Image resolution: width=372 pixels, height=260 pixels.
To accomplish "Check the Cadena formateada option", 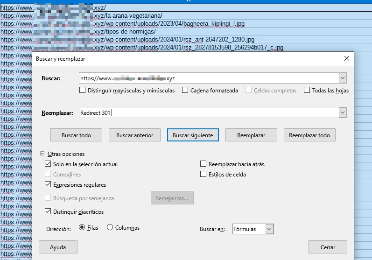I will pyautogui.click(x=185, y=91).
